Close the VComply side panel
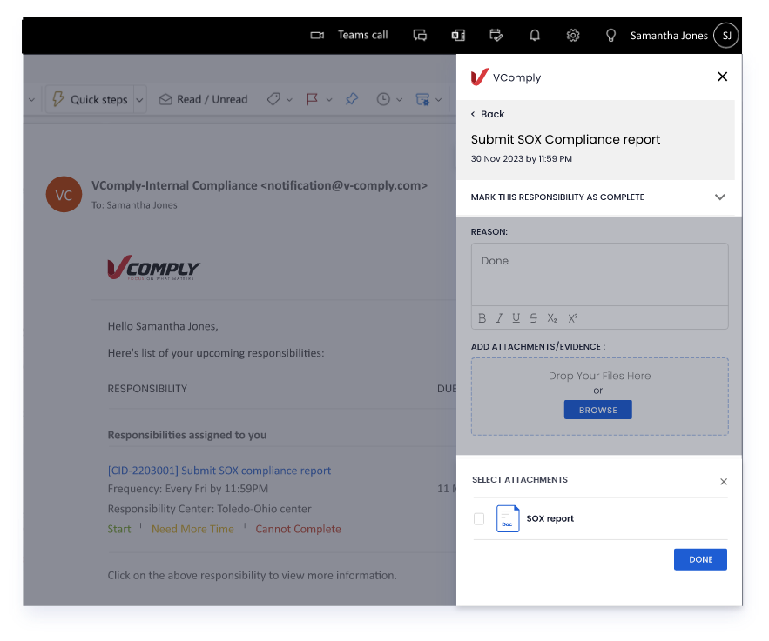The image size is (769, 641). point(722,77)
